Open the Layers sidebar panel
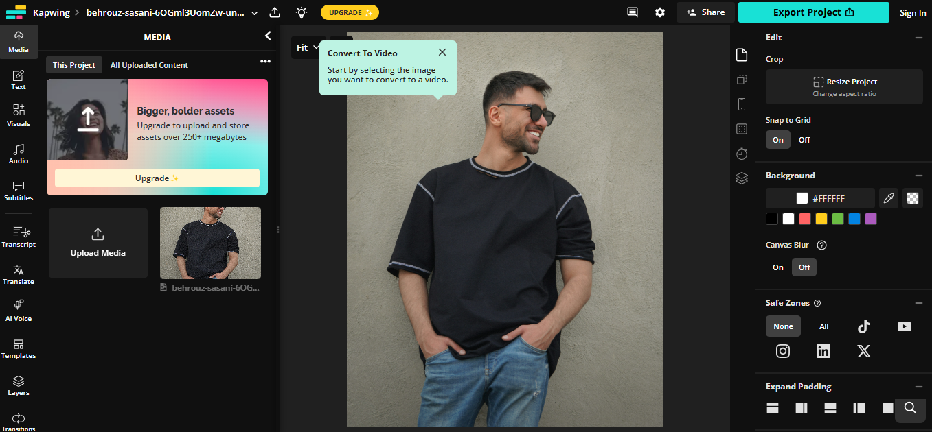Viewport: 932px width, 432px height. (19, 385)
